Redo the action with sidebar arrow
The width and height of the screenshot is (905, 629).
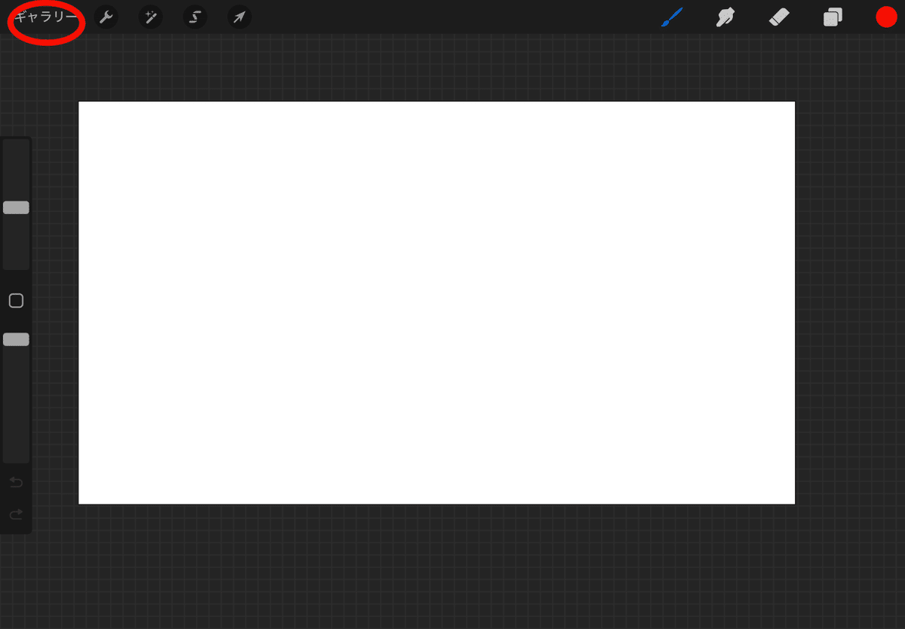coord(16,514)
